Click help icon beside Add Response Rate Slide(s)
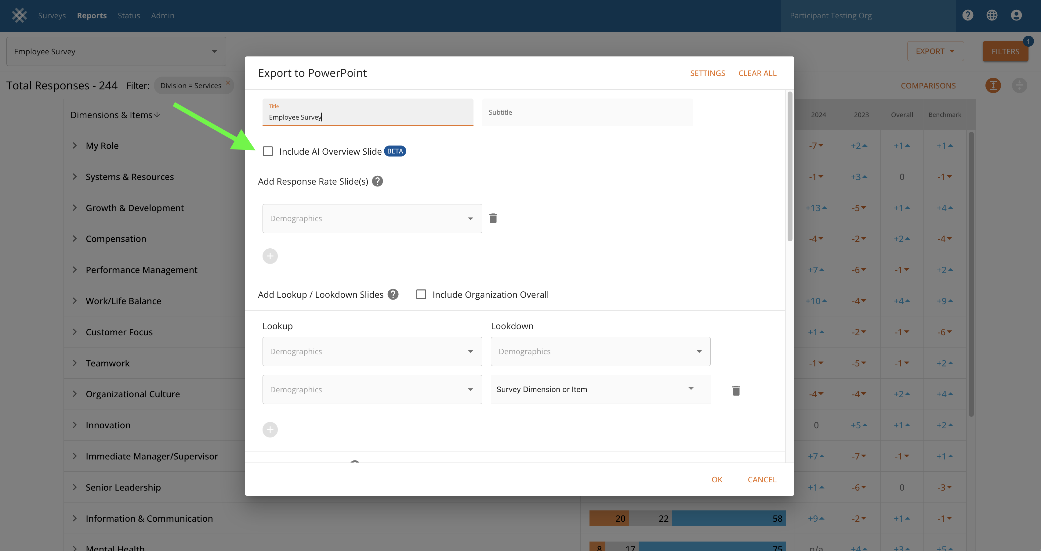The height and width of the screenshot is (551, 1041). coord(377,181)
